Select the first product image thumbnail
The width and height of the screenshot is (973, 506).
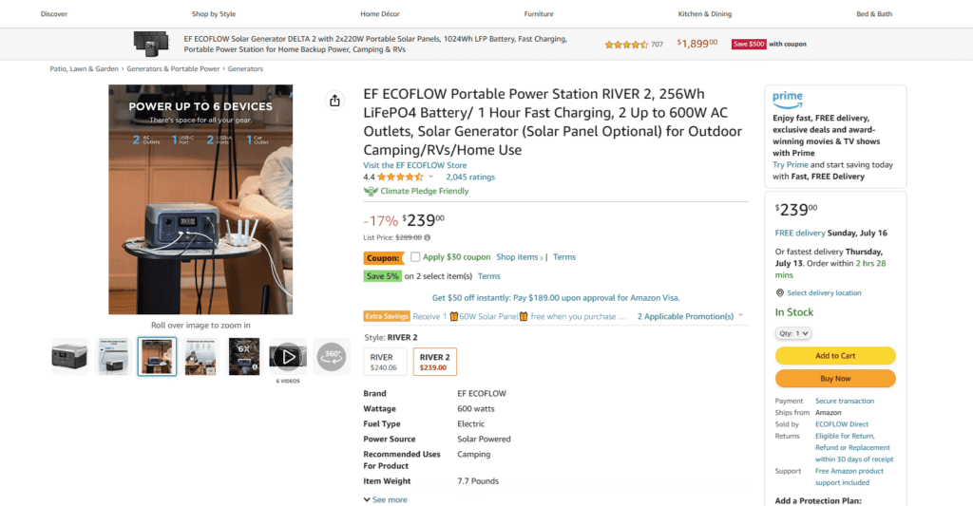[x=69, y=356]
